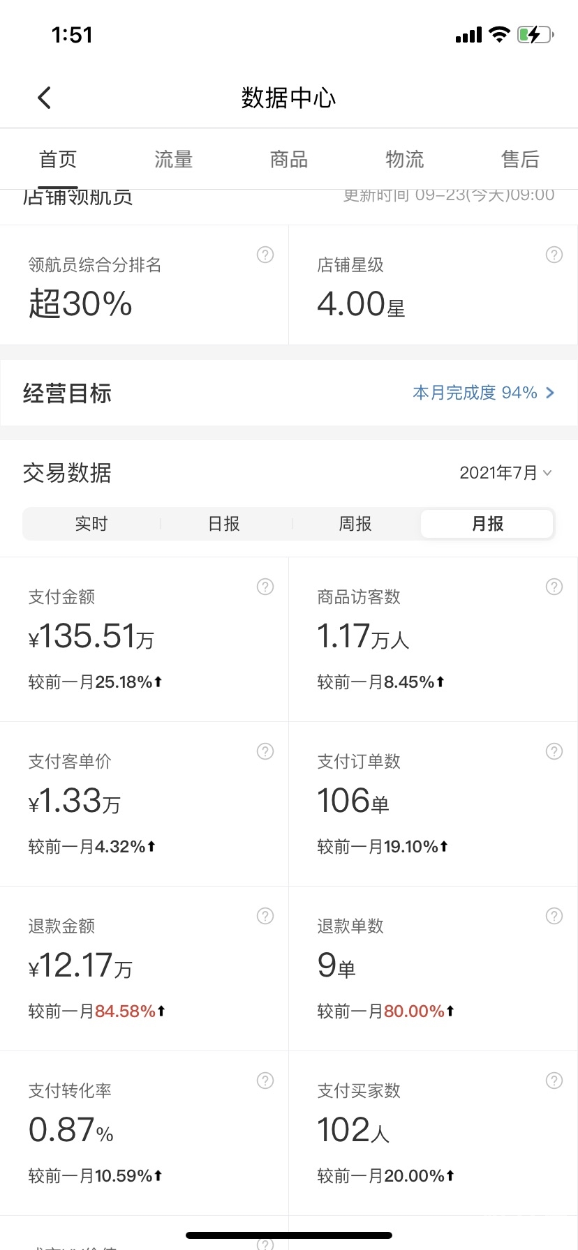The width and height of the screenshot is (578, 1250).
Task: Switch to 日报 daily report
Action: click(x=224, y=524)
